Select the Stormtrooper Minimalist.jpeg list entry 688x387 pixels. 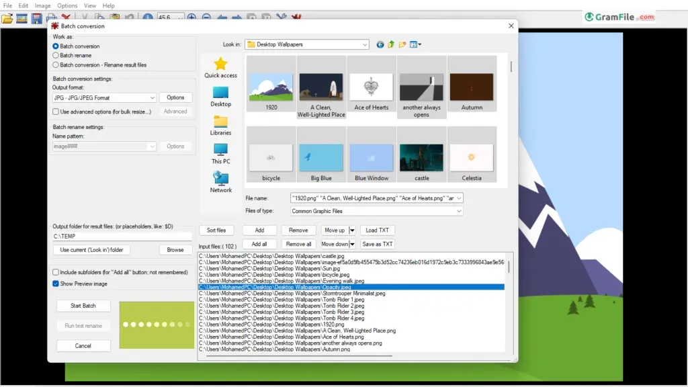[x=351, y=293]
